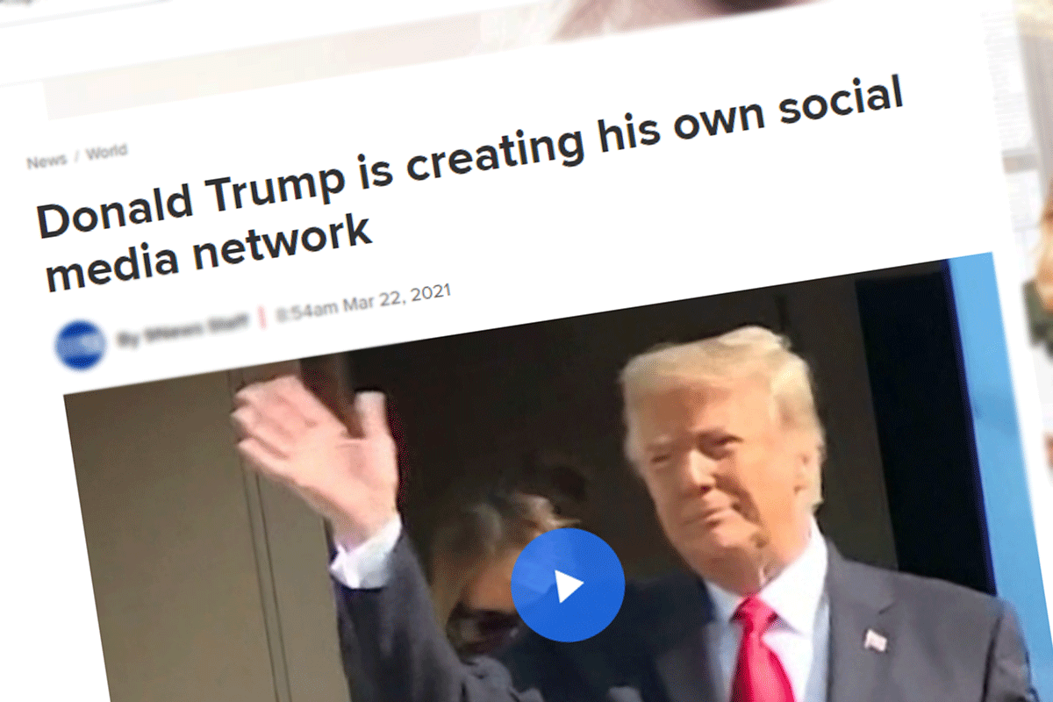The image size is (1053, 702).
Task: Open the World breadcrumb category
Action: (x=106, y=152)
